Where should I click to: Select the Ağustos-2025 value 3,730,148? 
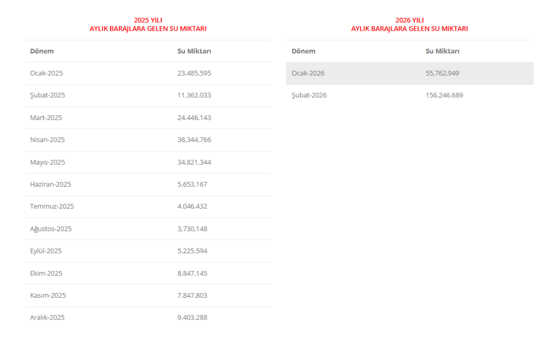192,229
